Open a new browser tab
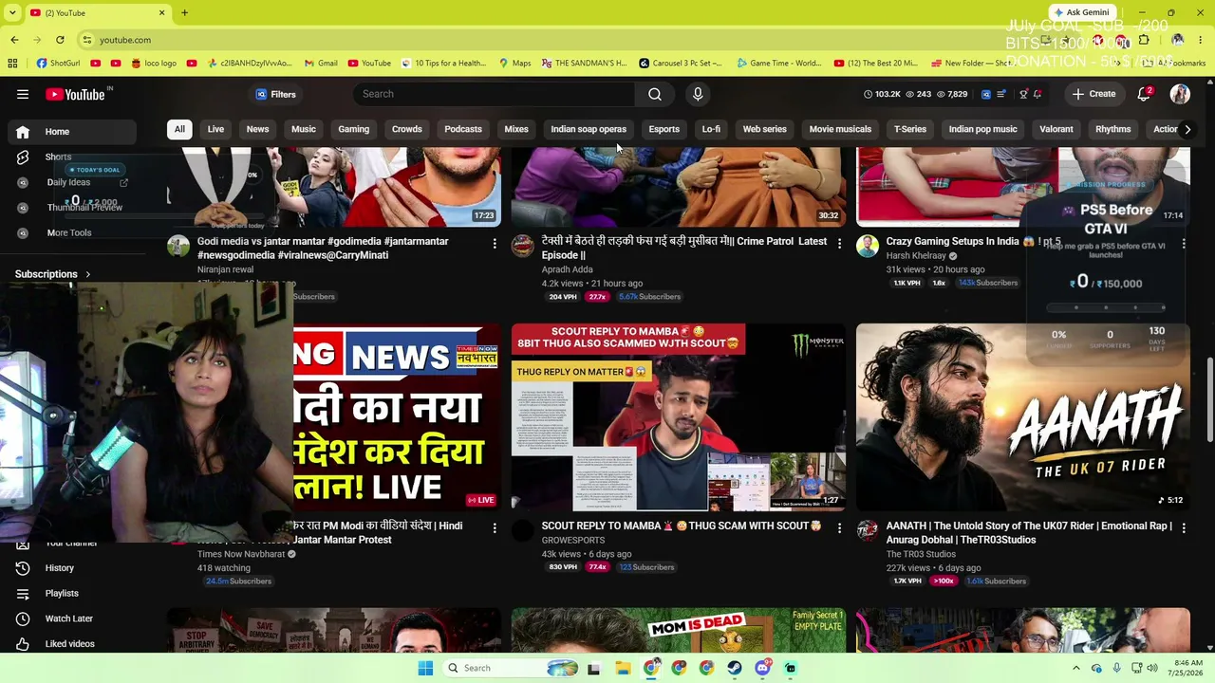1215x683 pixels. (184, 12)
